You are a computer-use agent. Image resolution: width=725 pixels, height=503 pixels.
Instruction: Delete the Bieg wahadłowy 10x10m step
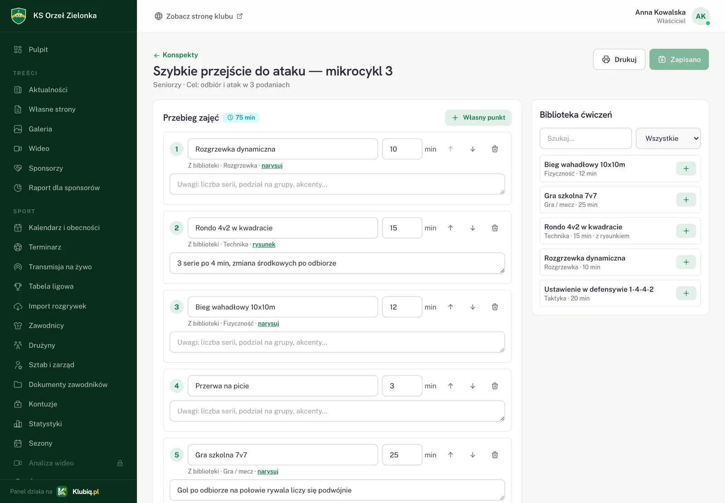(495, 307)
